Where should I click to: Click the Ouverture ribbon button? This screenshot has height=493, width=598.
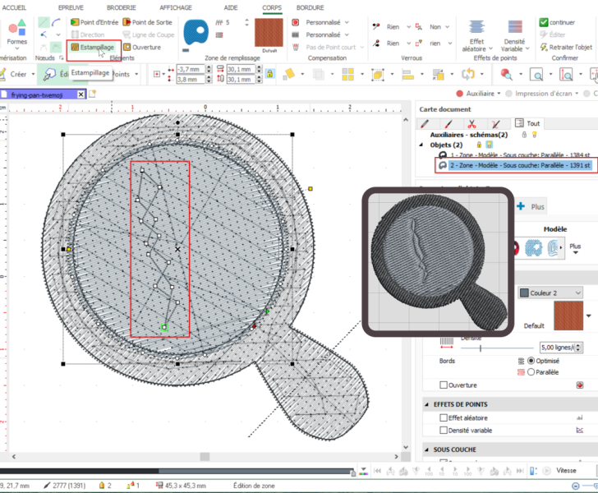[142, 48]
